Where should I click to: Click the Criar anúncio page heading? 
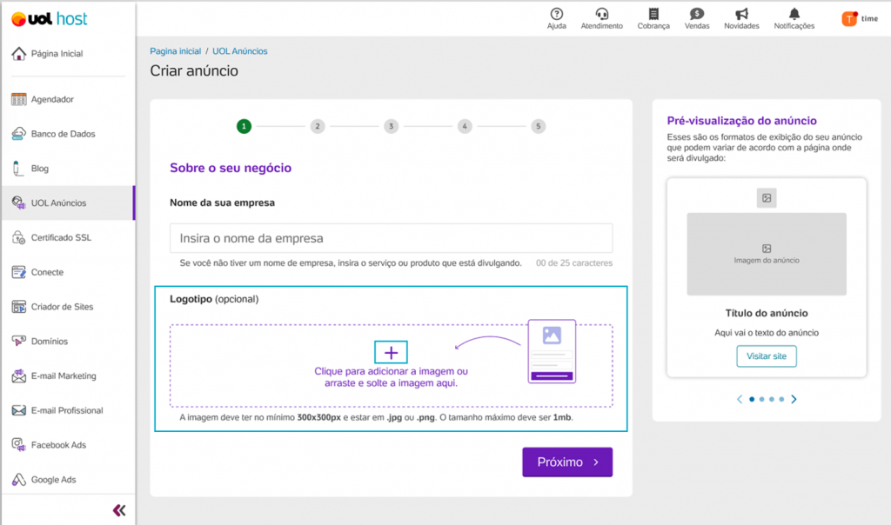[x=194, y=71]
